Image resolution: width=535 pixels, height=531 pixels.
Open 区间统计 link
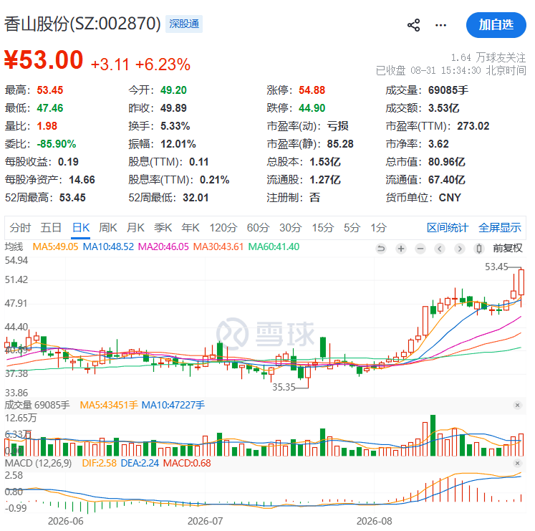(x=448, y=227)
